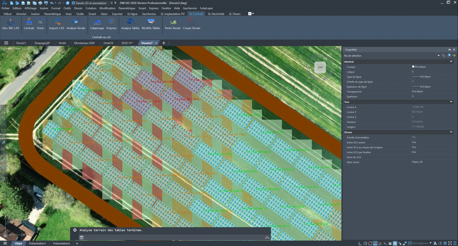Click the select objects icon in Propriétés
This screenshot has width=458, height=246.
click(449, 55)
